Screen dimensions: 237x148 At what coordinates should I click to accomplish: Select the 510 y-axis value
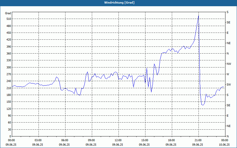point(9,19)
